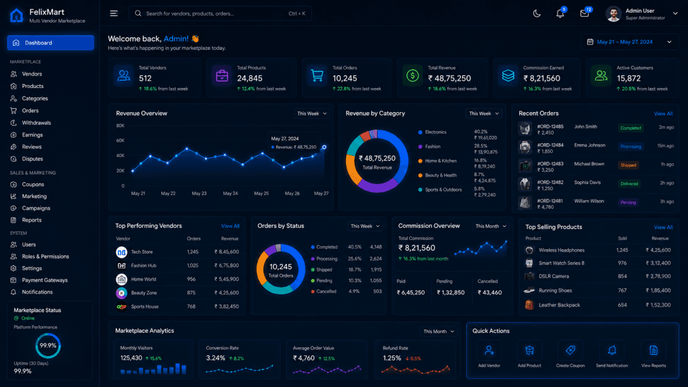Click the Reviews sidebar icon
Viewport: 688px width, 387px height.
tap(13, 147)
